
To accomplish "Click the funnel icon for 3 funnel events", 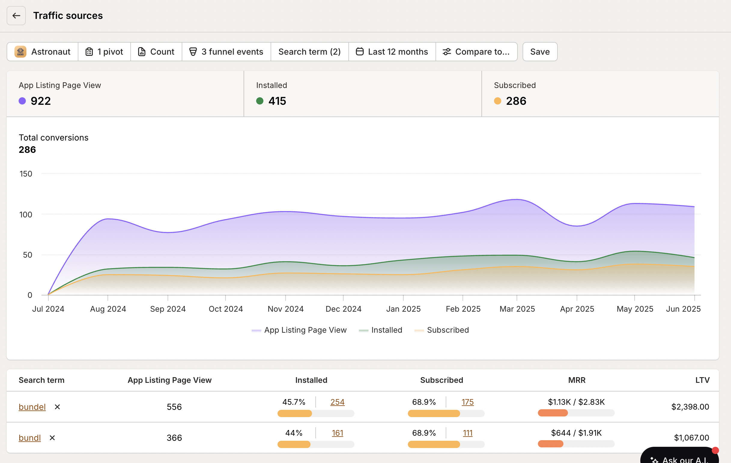I will coord(193,52).
